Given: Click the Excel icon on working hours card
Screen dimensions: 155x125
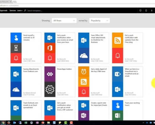Looking at the screenshot, I should pyautogui.click(x=118, y=115).
